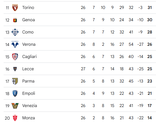The height and width of the screenshot is (122, 156).
Task: Click the Parma crest icon
Action: pos(15,81)
